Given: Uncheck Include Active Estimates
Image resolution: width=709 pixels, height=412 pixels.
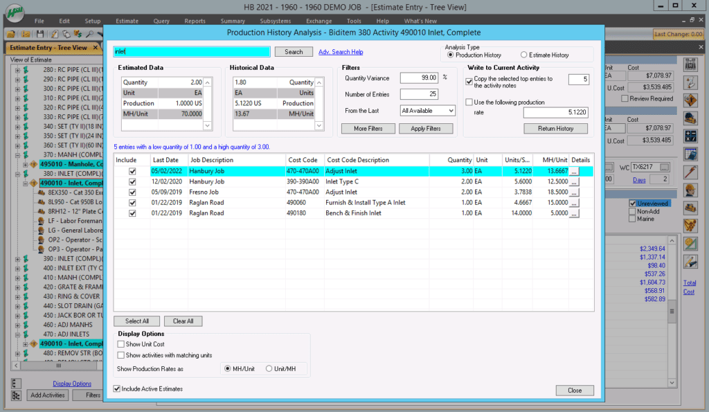Looking at the screenshot, I should (117, 388).
